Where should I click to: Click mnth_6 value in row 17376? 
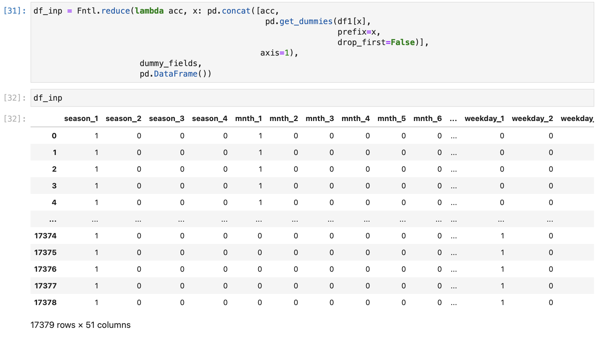pos(439,269)
